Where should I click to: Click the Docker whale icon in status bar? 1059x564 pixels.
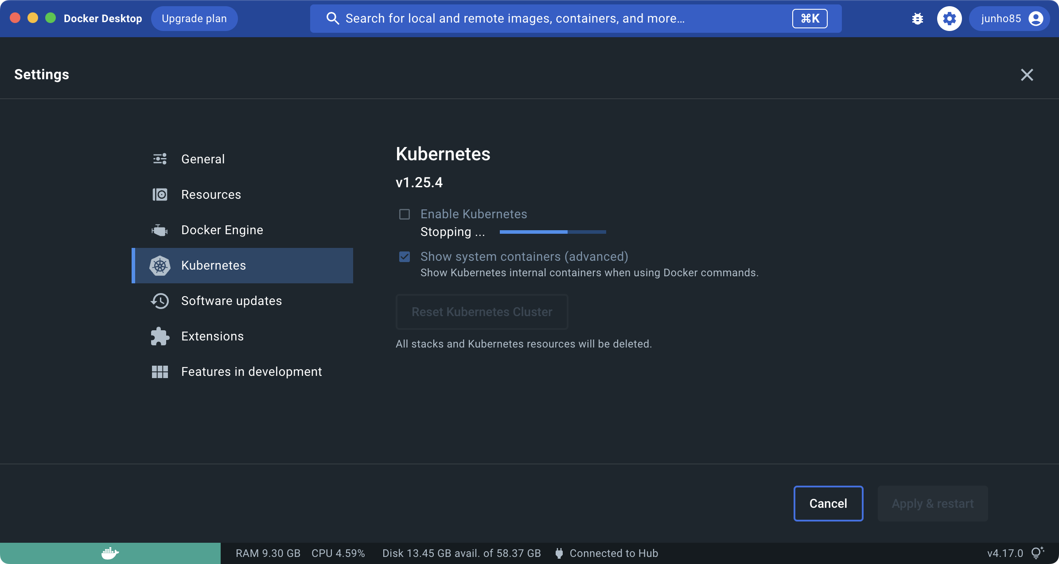(110, 553)
